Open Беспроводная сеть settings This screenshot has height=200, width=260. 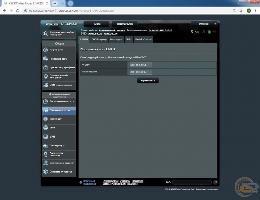coord(59,101)
